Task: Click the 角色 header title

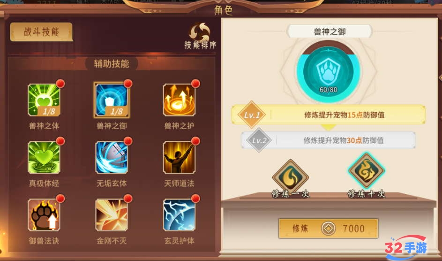Action: click(x=223, y=10)
